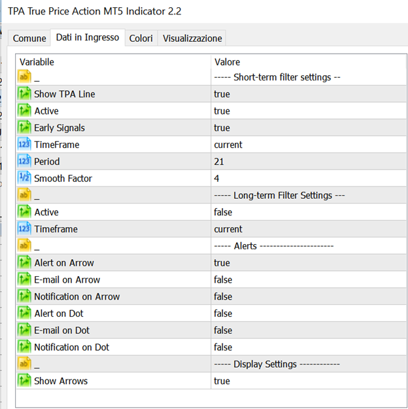Open the Visualizzazione tab
Screen dimensions: 408x409
click(192, 39)
